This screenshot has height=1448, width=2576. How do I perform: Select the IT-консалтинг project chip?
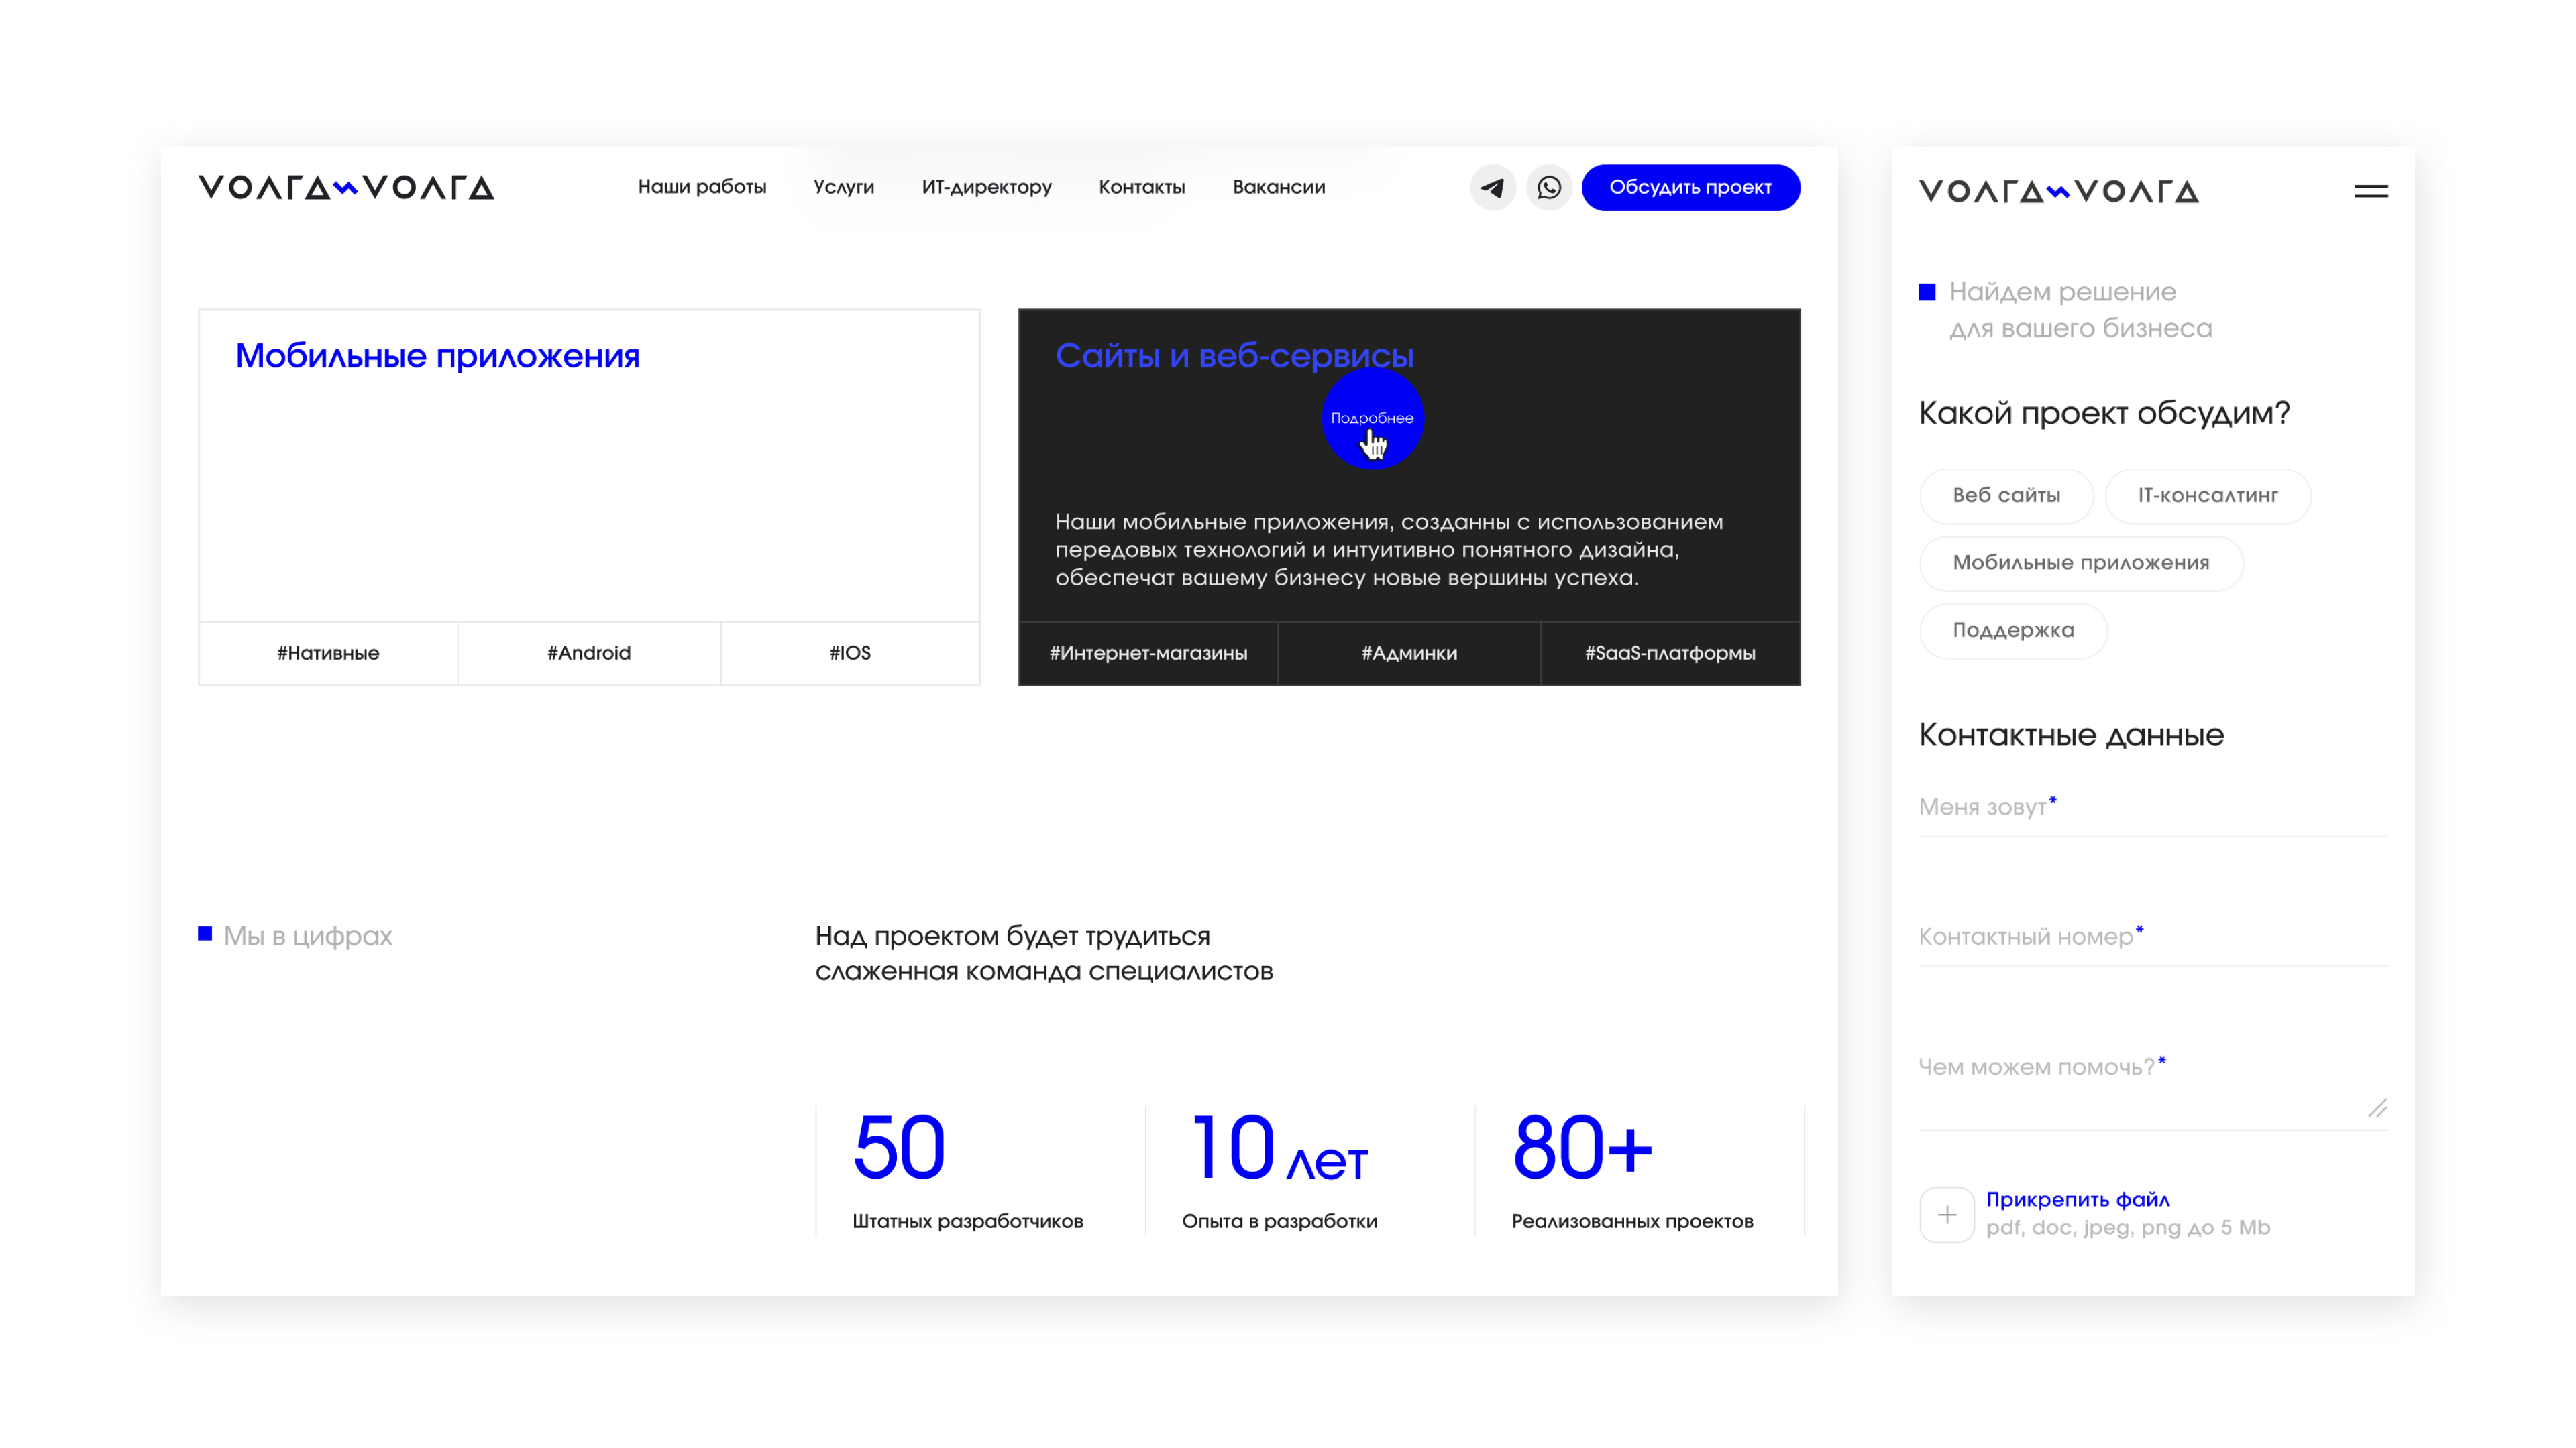[2207, 495]
